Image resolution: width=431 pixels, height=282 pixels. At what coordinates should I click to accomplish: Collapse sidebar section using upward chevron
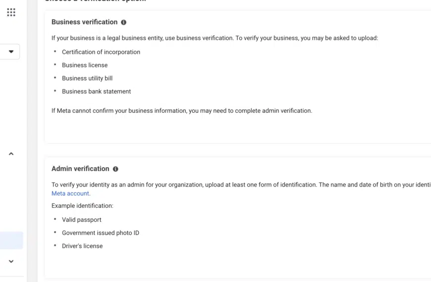click(x=11, y=154)
